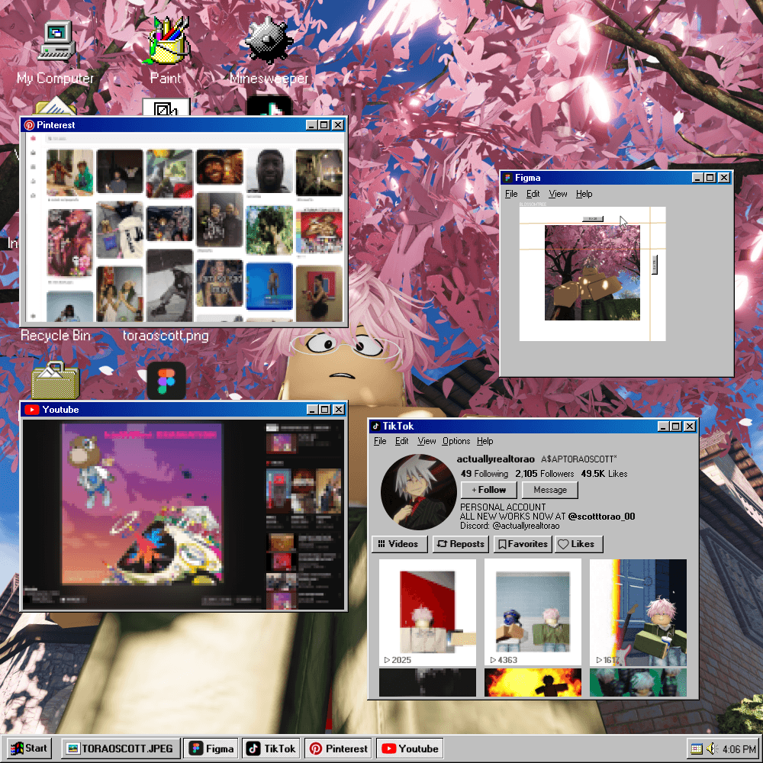This screenshot has width=763, height=763.
Task: Open TikTok video with guitar character
Action: 638,612
